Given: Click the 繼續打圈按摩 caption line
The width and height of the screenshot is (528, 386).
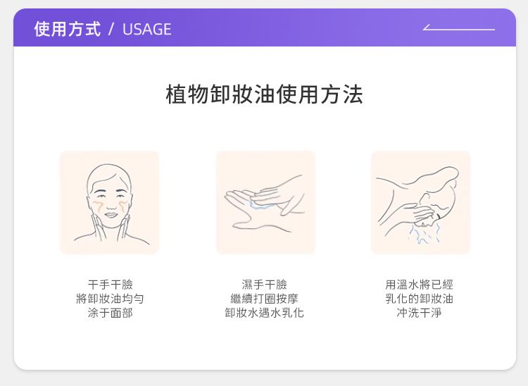Looking at the screenshot, I should 264,299.
